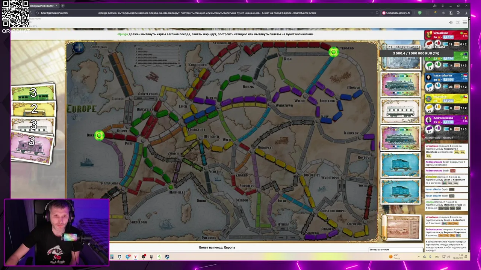The height and width of the screenshot is (270, 481).
Task: Open browser downloads arrow icon
Action: click(x=466, y=13)
